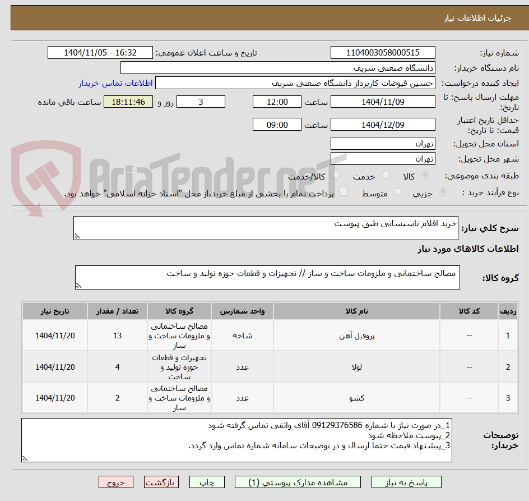Screen dimensions: 529x501
Task: Click the گروه کالا table column header
Action: pyautogui.click(x=179, y=311)
